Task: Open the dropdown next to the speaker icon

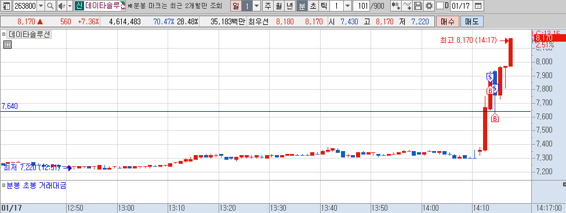Action: 70,6
